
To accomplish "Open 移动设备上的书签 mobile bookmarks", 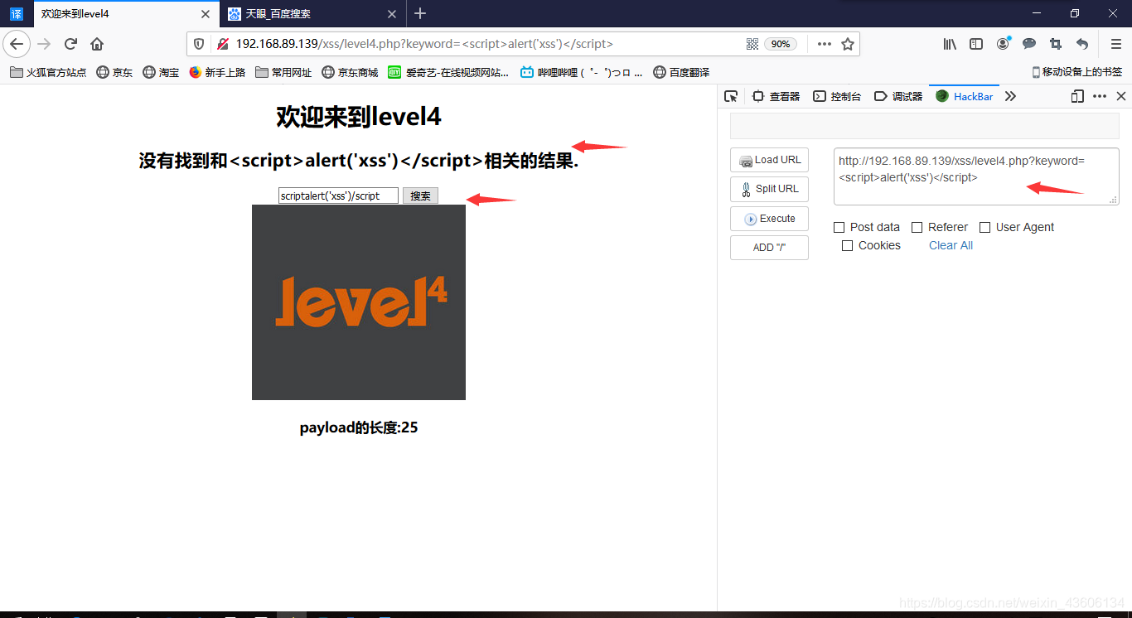I will pos(1076,72).
